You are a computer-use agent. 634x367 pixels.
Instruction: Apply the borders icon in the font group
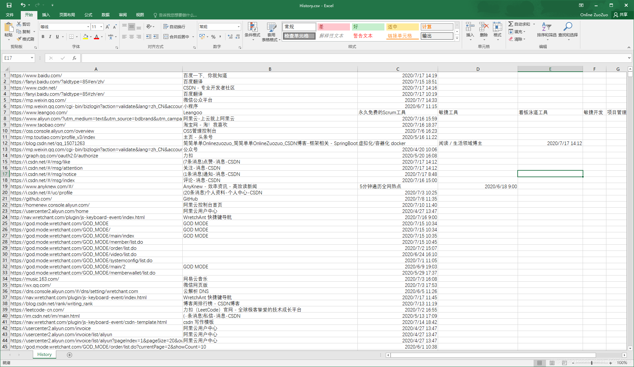coord(71,37)
